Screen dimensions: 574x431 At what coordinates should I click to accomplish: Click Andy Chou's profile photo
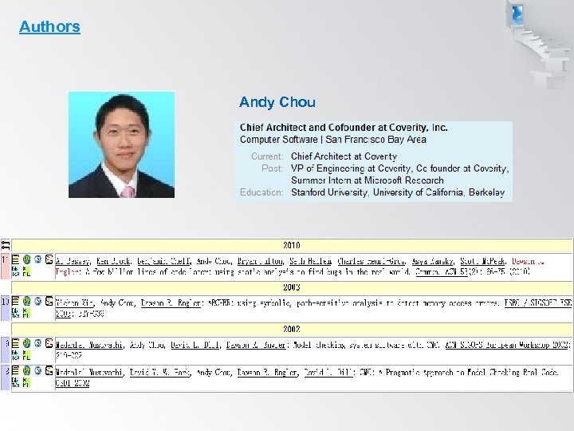click(x=121, y=144)
